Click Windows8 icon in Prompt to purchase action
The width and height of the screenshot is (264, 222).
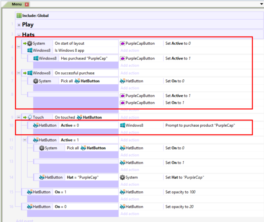coord(122,125)
